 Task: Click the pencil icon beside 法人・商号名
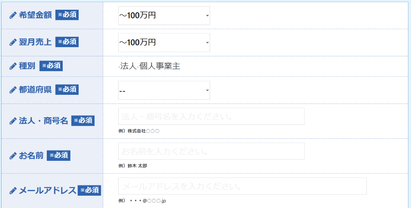click(13, 121)
